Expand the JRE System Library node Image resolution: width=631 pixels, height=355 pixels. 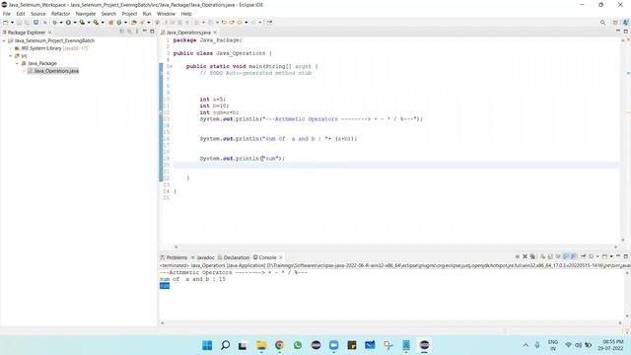pyautogui.click(x=11, y=48)
